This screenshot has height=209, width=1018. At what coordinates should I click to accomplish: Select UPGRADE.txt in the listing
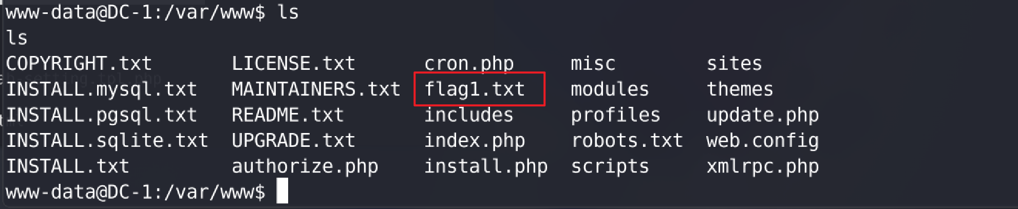[293, 141]
